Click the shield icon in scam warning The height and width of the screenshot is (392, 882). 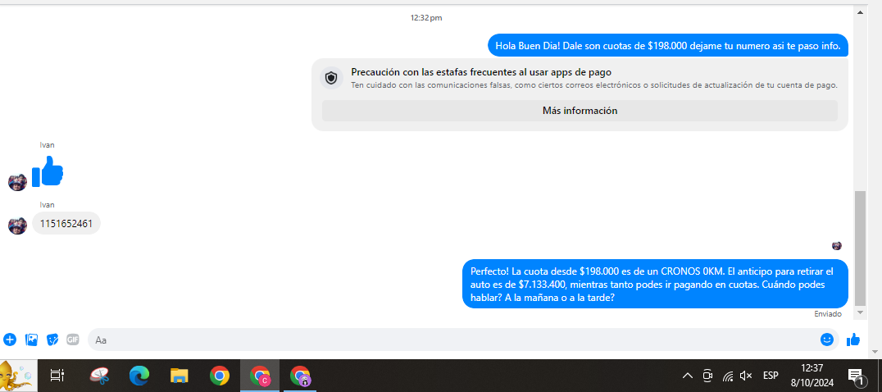click(331, 78)
